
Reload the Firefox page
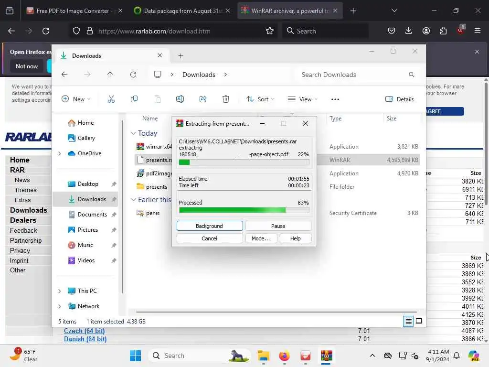click(46, 31)
